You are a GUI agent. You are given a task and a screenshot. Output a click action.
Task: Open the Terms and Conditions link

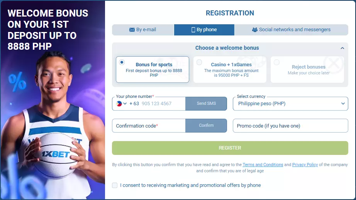[x=263, y=165]
